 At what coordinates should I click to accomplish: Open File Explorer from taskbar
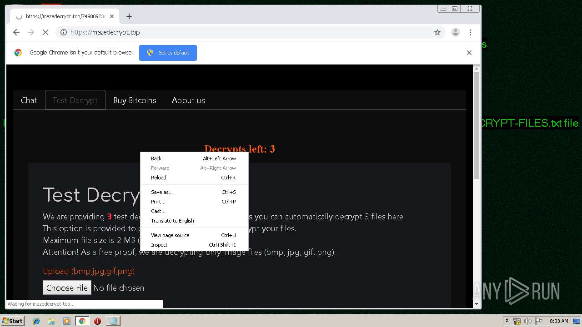pos(51,321)
